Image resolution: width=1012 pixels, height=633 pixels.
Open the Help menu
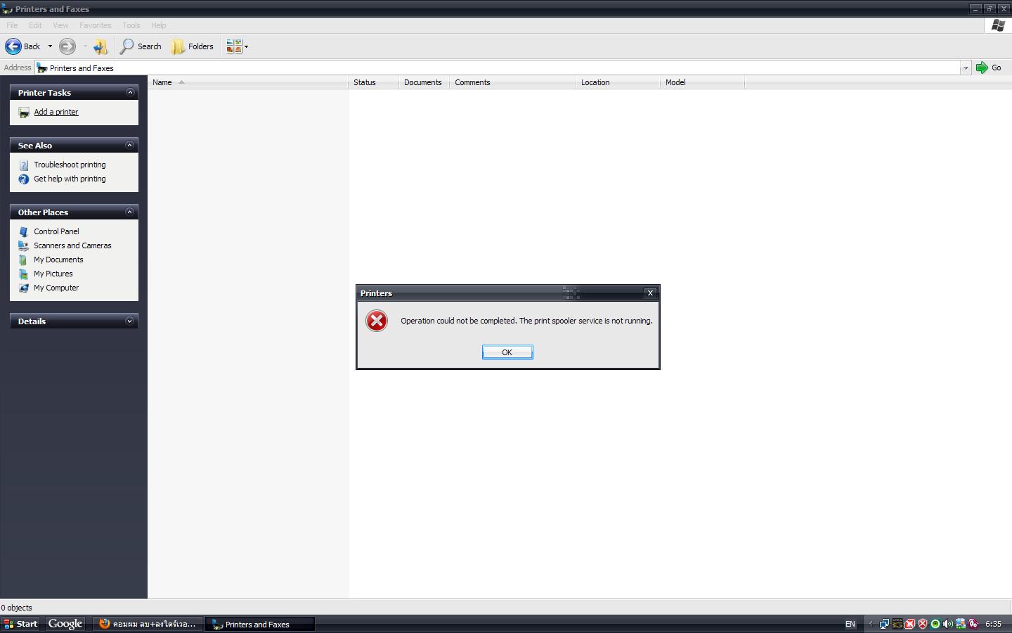(x=159, y=25)
